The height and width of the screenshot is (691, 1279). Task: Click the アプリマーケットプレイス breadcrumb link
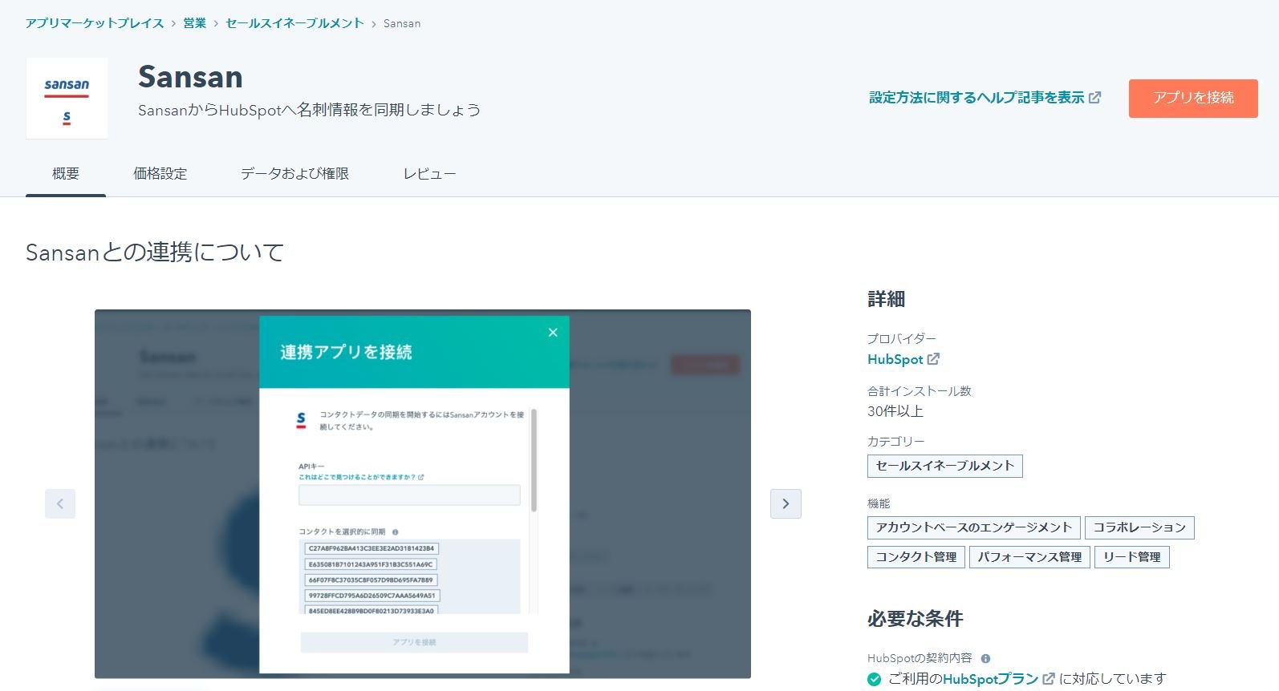[x=95, y=23]
